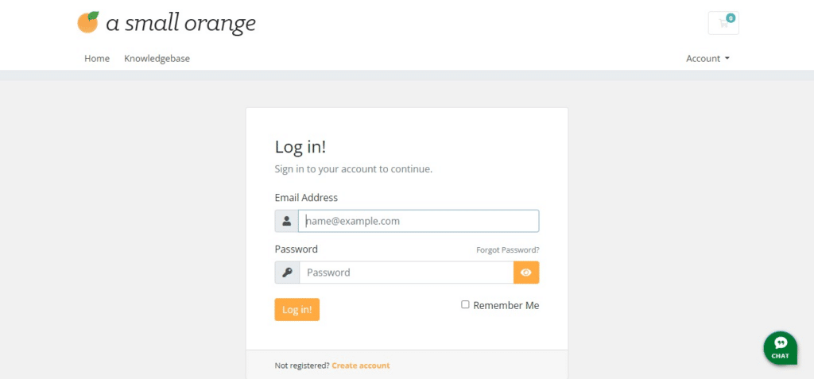
Task: Go to the Home menu item
Action: [97, 59]
